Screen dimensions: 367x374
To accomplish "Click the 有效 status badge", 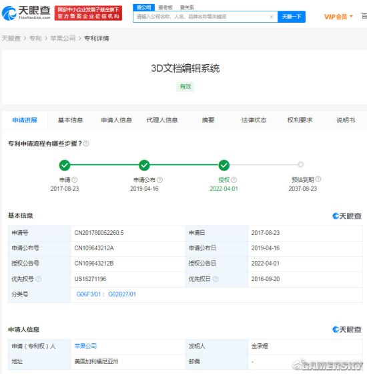I will tap(186, 86).
